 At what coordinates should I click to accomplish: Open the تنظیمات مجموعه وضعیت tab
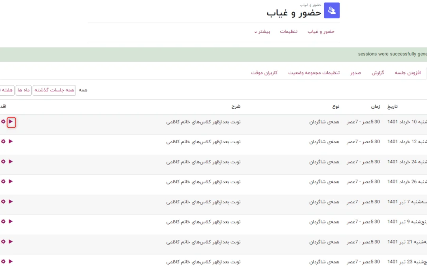click(x=314, y=73)
